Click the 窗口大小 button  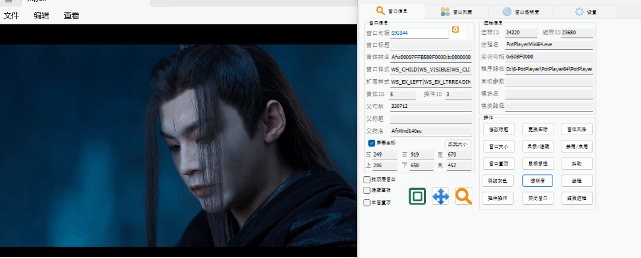pyautogui.click(x=498, y=146)
